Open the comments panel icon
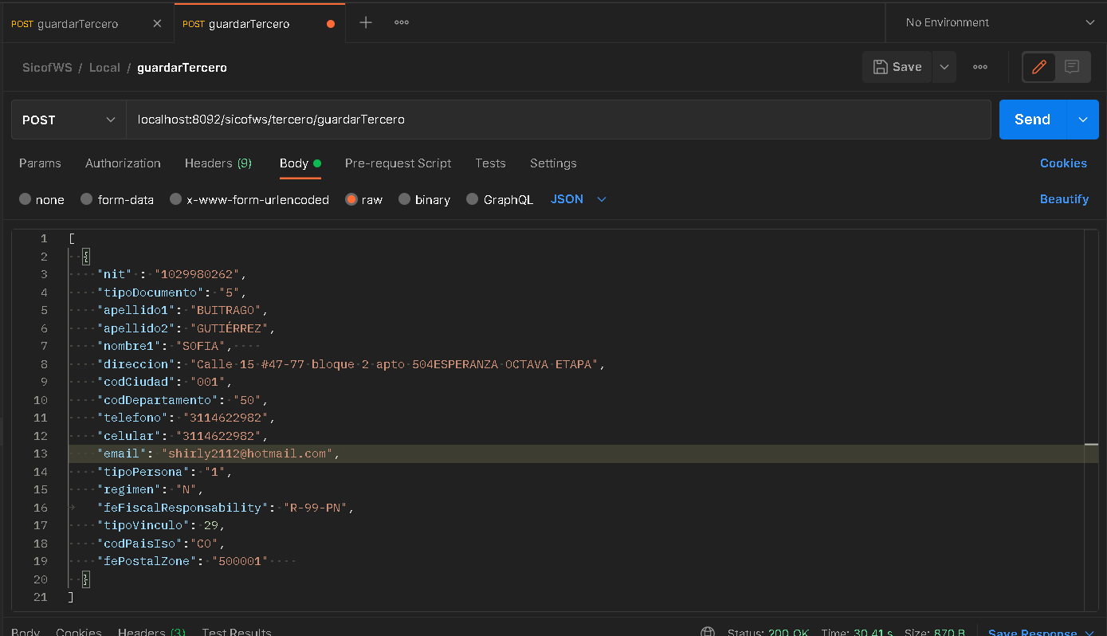 point(1072,67)
